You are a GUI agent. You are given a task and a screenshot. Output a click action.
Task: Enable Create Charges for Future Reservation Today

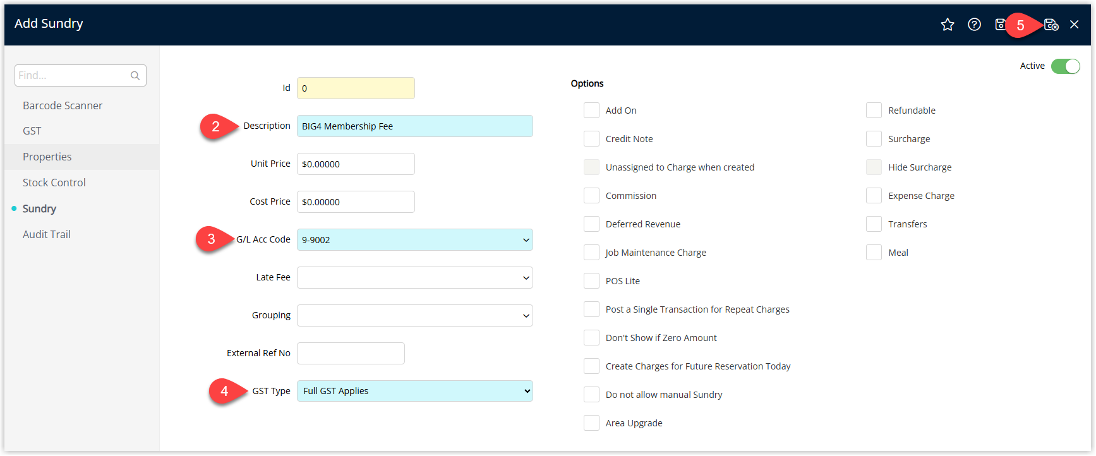tap(591, 366)
